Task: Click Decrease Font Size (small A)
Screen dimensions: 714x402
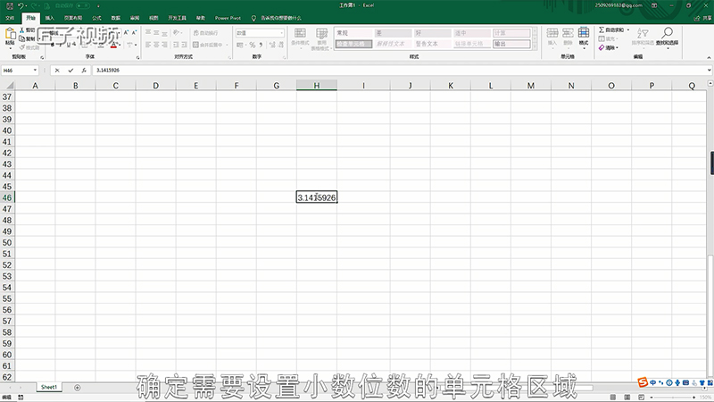Action: pyautogui.click(x=135, y=33)
